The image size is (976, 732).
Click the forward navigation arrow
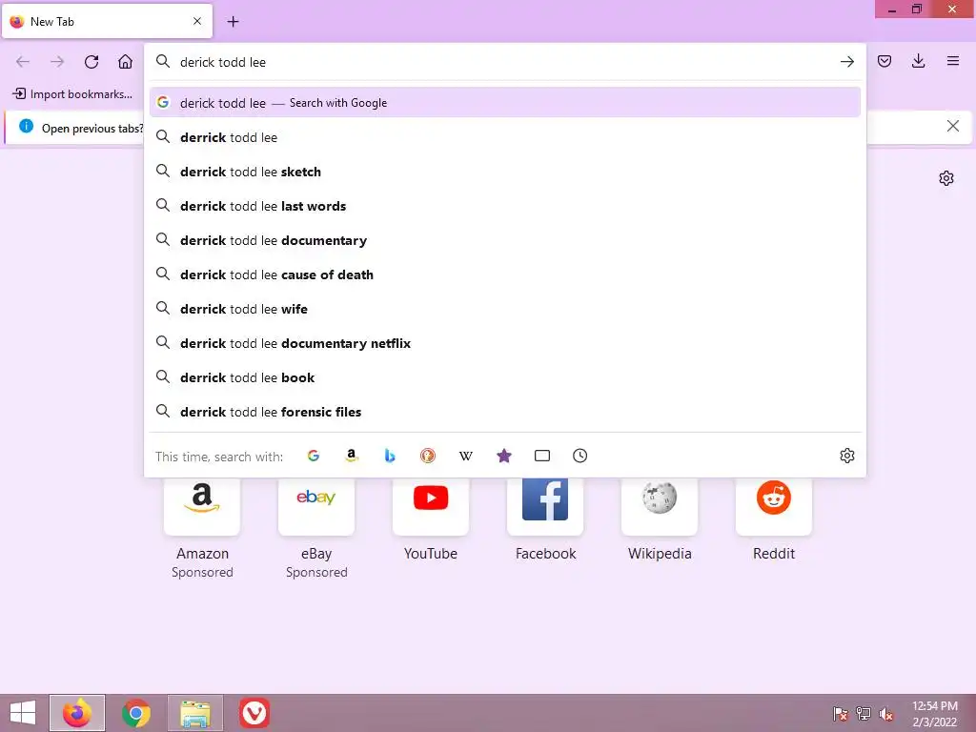(57, 62)
